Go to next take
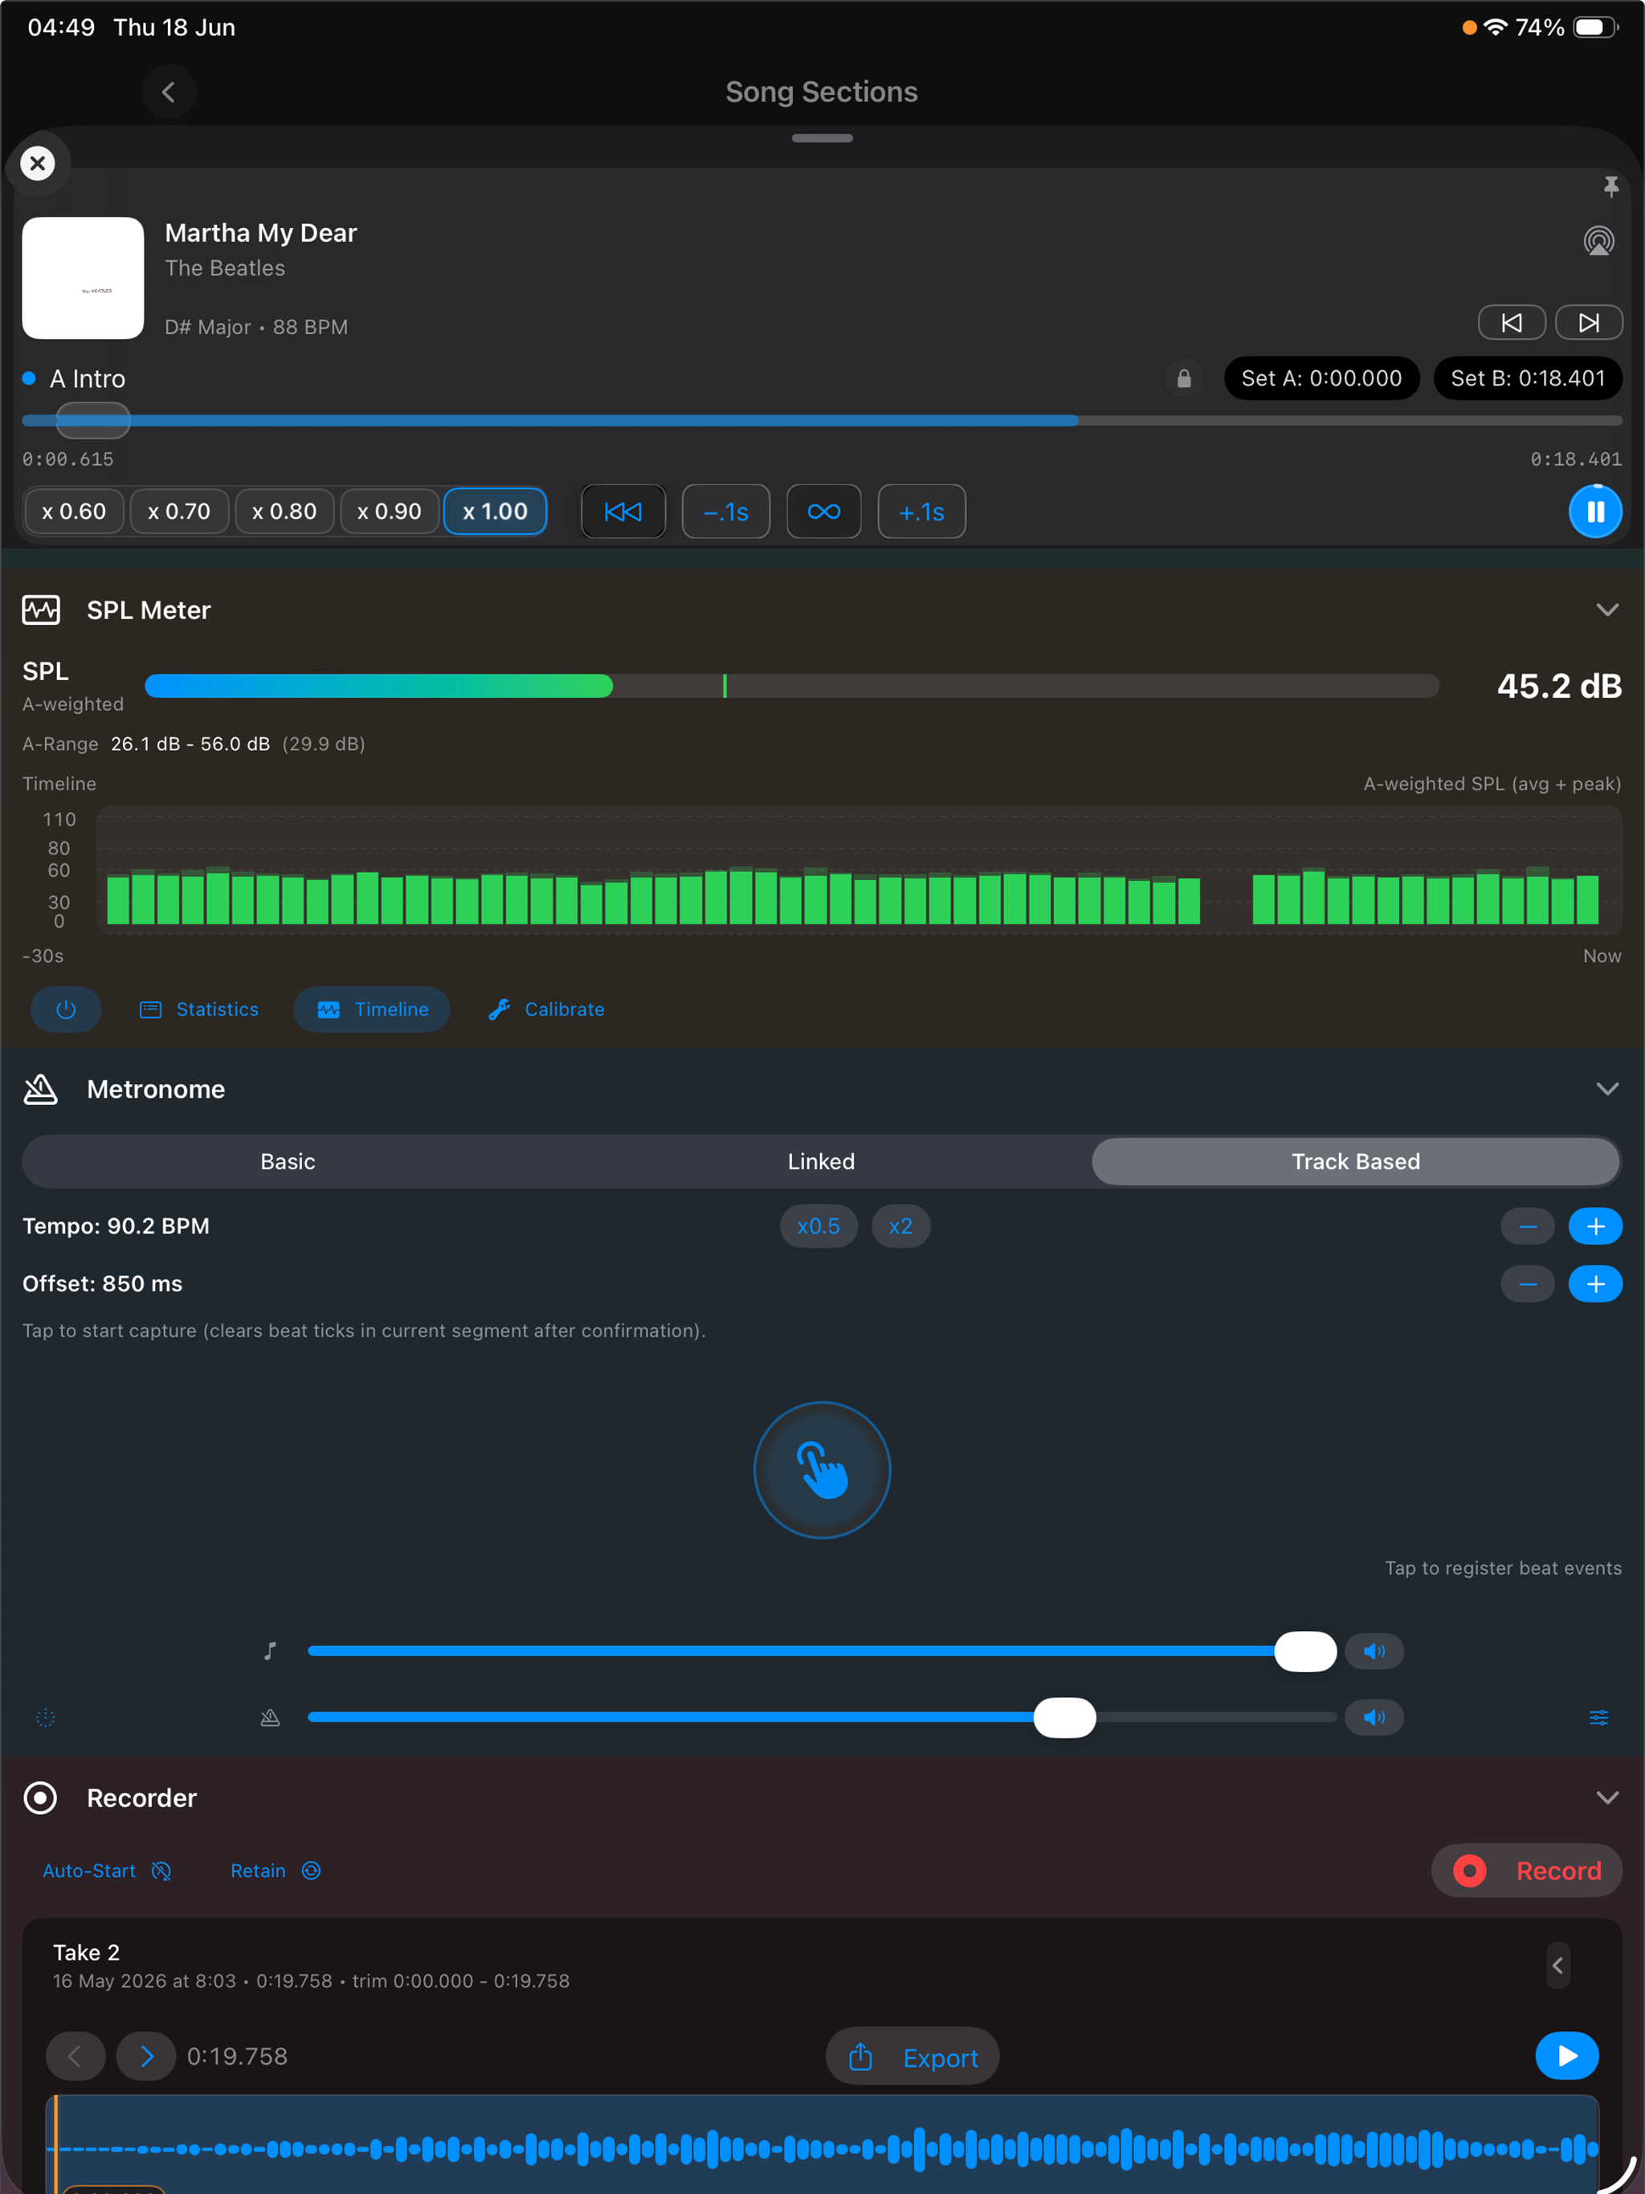Screen dimensions: 1645x2194 [x=146, y=2056]
